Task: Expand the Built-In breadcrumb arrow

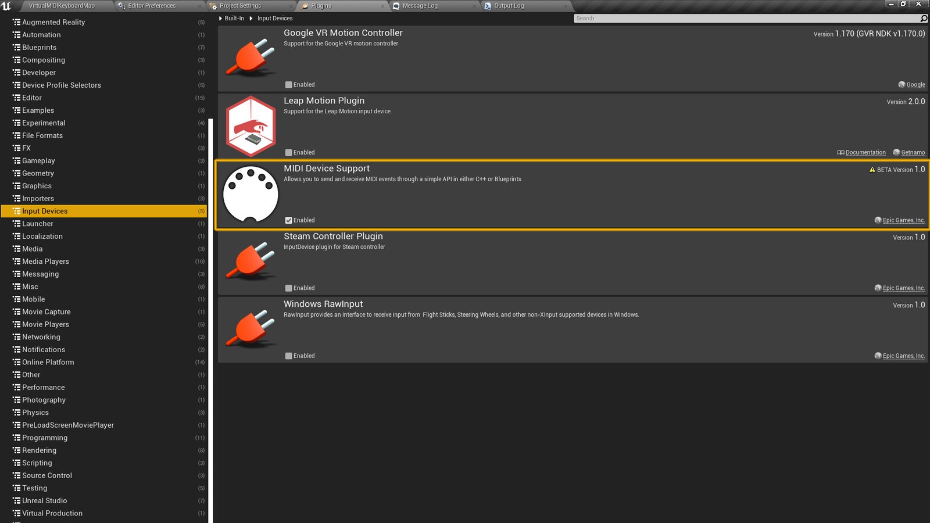Action: point(221,19)
